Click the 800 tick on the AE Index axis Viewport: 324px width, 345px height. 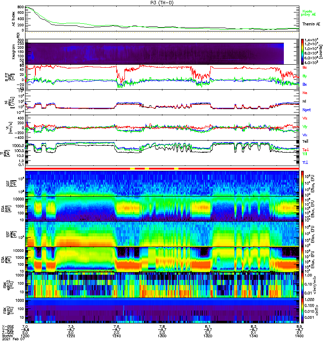[20, 7]
